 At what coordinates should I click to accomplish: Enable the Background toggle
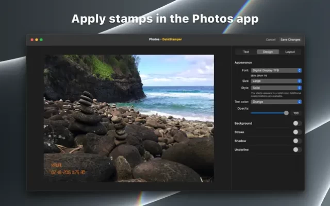click(x=296, y=124)
